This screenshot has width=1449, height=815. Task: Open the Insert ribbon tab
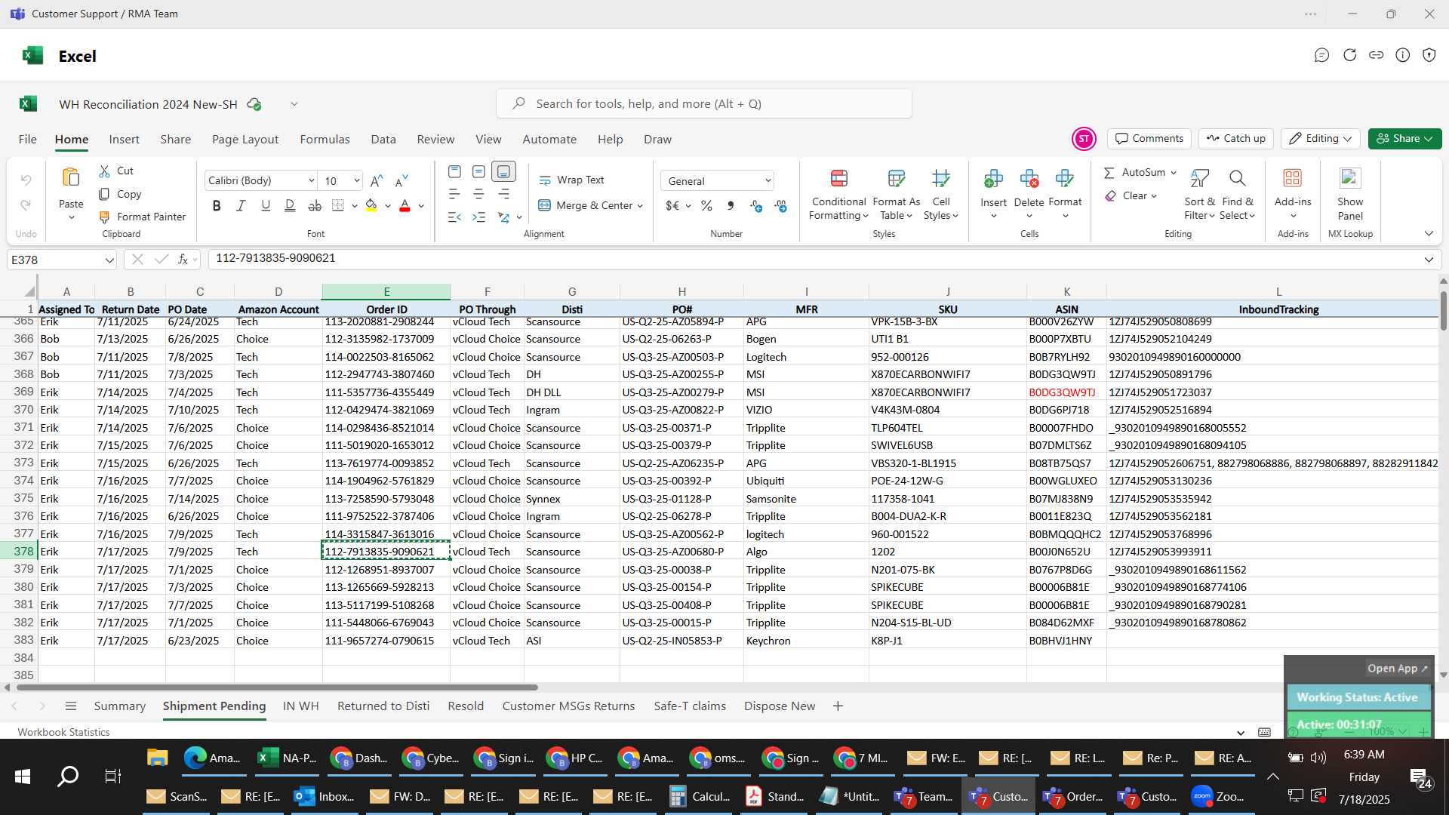point(124,140)
